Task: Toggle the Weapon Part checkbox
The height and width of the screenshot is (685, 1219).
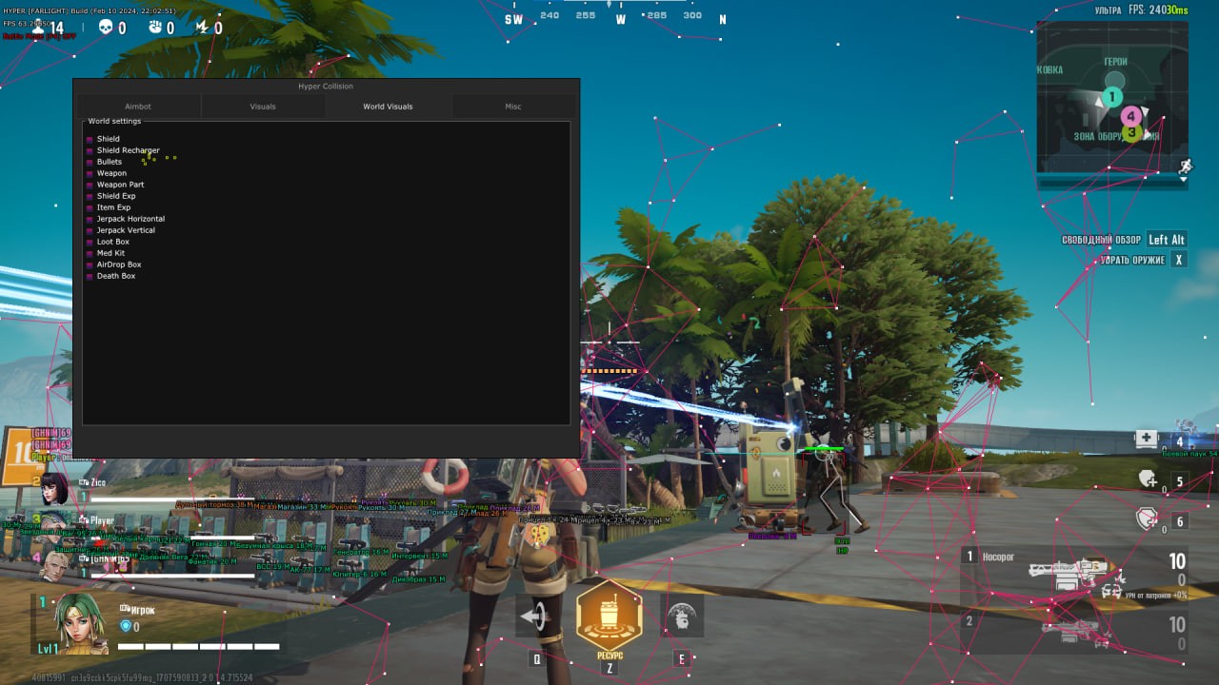Action: coord(90,186)
